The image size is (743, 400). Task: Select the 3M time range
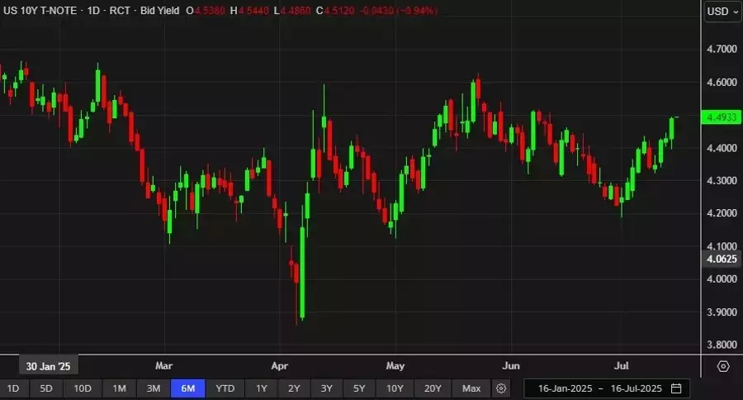coord(153,388)
